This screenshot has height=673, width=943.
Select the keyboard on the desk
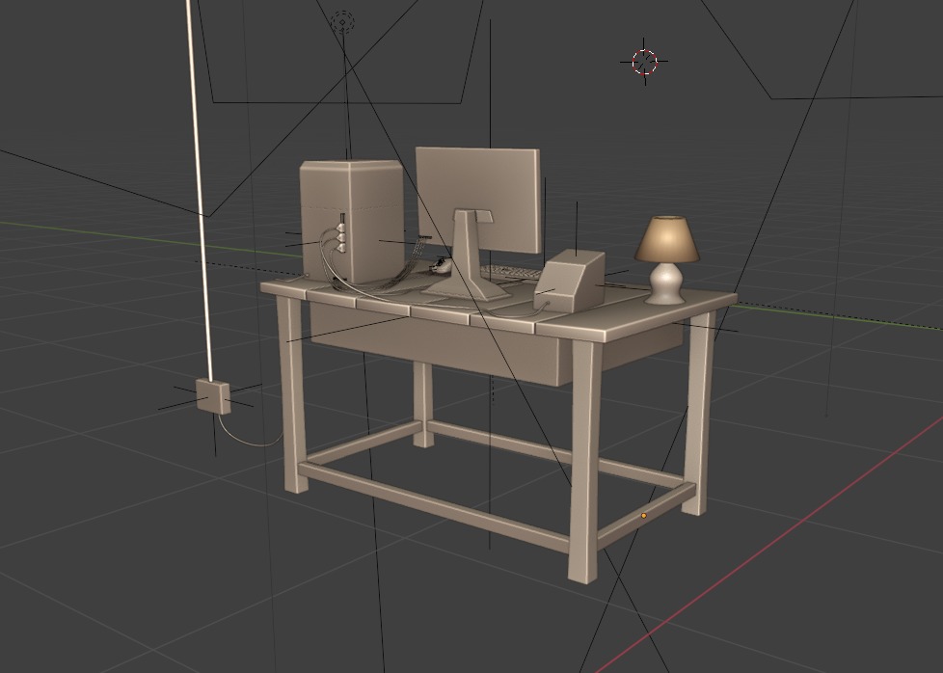511,273
